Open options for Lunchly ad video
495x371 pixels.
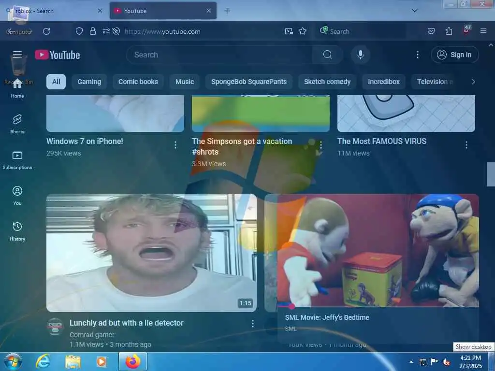coord(252,323)
